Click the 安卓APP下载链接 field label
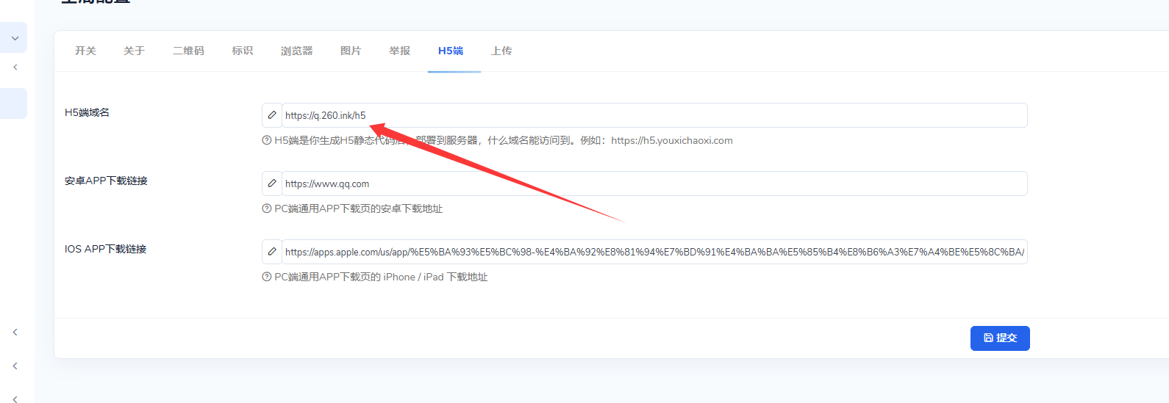 106,181
